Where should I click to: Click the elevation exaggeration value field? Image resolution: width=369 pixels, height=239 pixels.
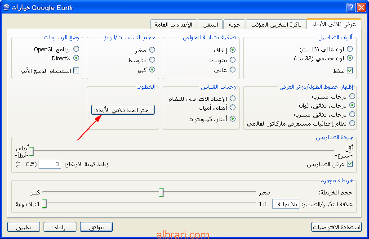pyautogui.click(x=50, y=164)
